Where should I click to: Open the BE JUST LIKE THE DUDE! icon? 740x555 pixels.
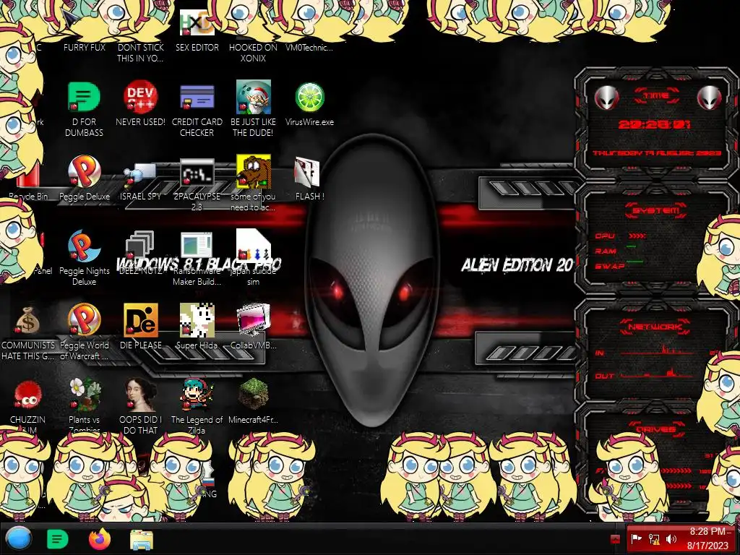[x=254, y=98]
